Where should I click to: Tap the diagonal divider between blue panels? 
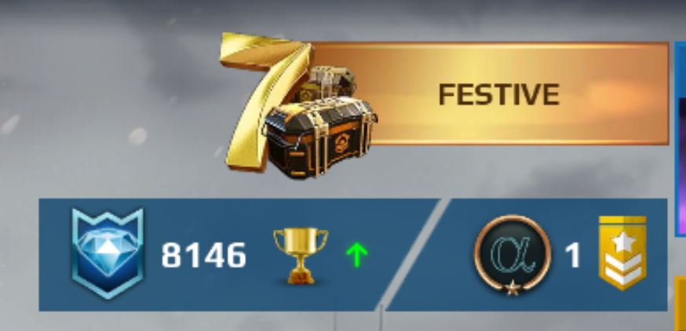[414, 255]
